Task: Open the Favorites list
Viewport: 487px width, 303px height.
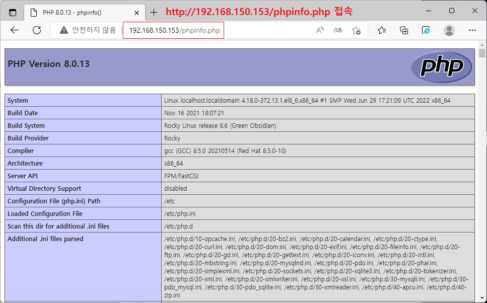Action: tap(382, 30)
